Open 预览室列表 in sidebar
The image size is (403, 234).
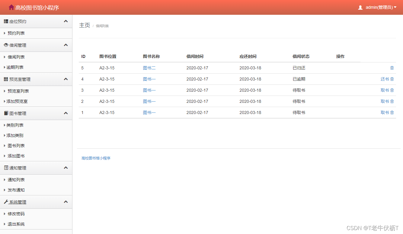18,91
